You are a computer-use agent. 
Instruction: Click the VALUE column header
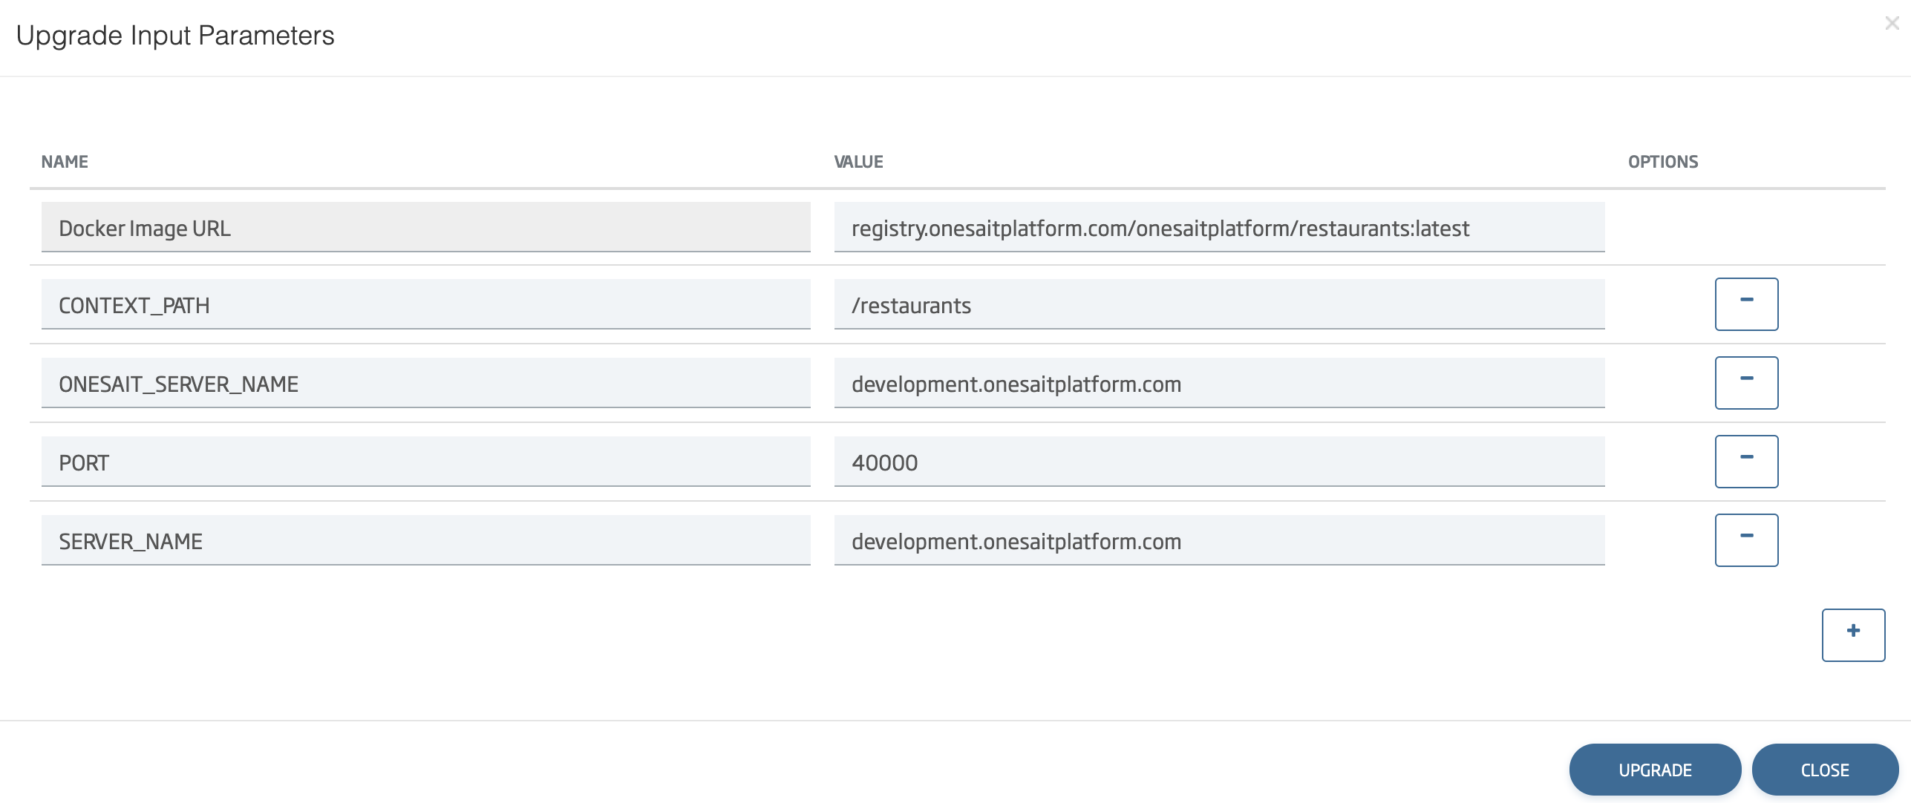858,162
